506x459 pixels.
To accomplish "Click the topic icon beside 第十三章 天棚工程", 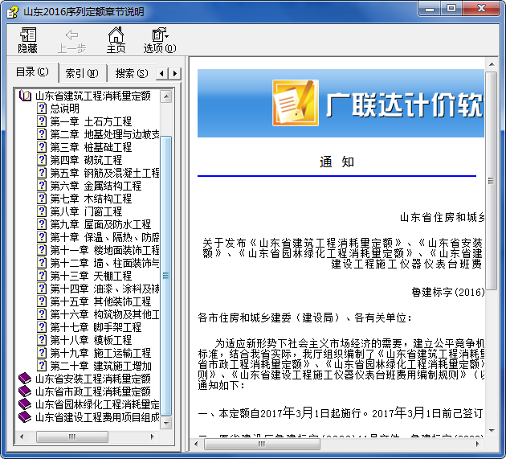I will point(42,276).
